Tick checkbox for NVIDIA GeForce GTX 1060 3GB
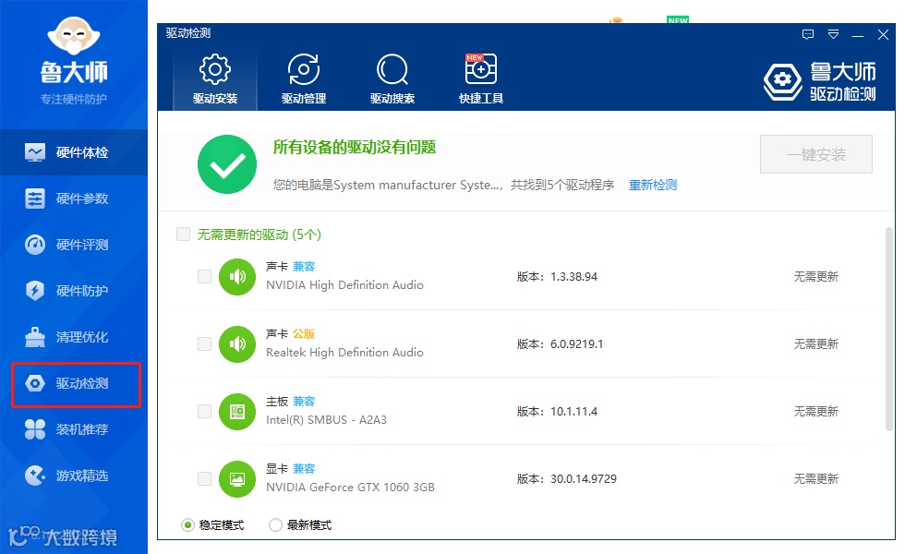This screenshot has width=905, height=554. click(x=204, y=478)
